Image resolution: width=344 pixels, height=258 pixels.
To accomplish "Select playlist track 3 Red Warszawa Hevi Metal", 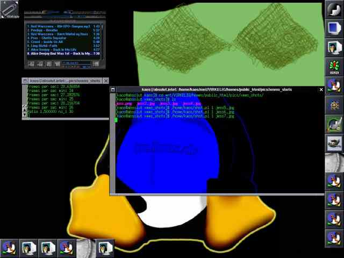I will (x=63, y=34).
